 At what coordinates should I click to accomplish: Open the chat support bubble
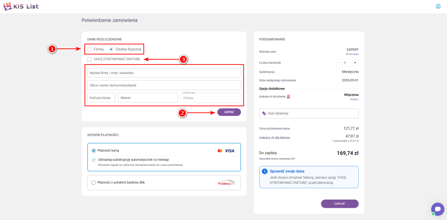point(437,209)
